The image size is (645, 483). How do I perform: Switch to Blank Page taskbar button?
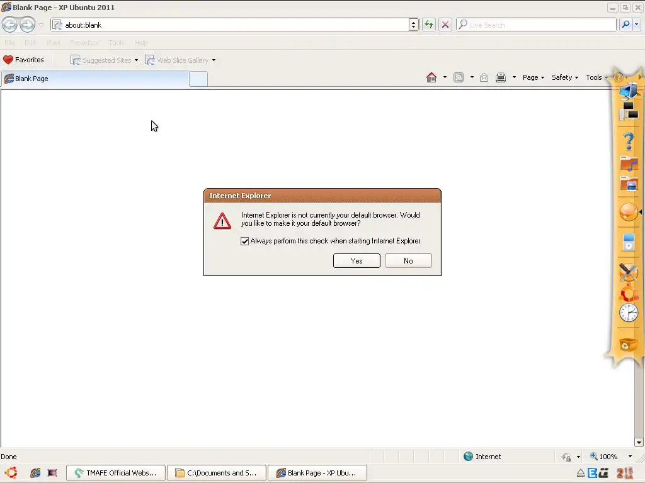click(317, 473)
